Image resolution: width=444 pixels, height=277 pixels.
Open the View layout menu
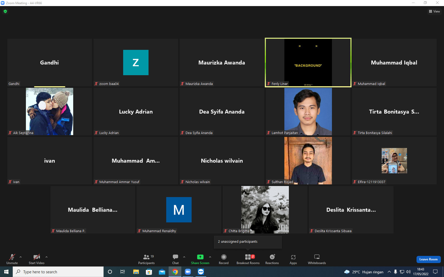coord(434,11)
